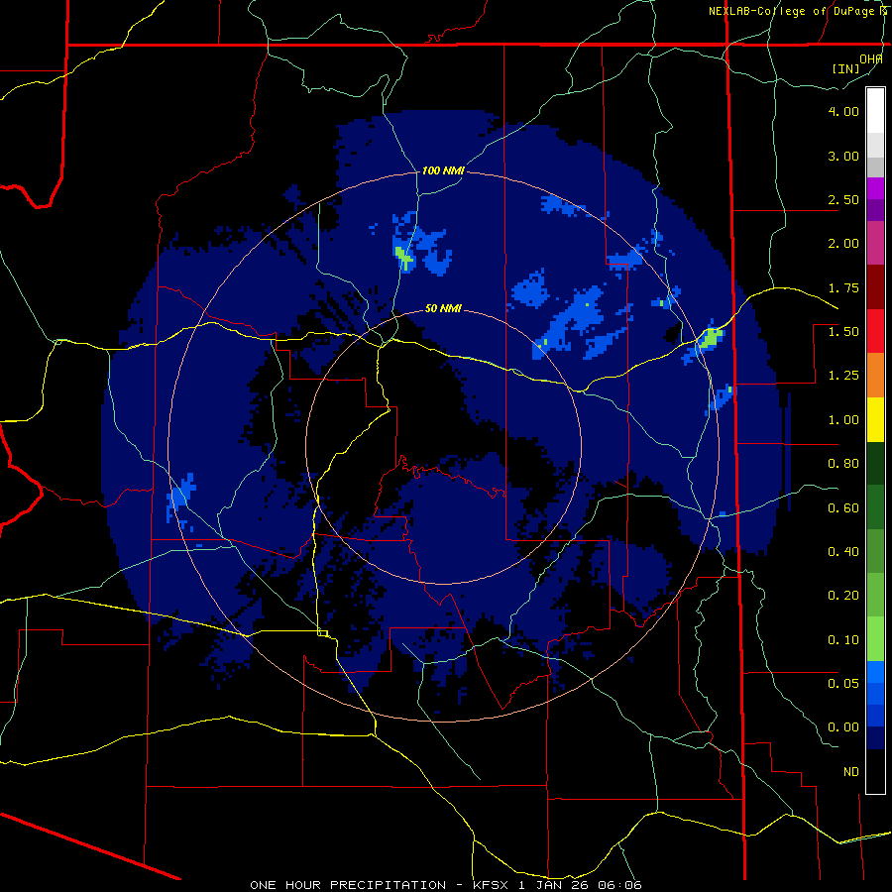
Task: Click the [IN] units label
Action: [x=846, y=68]
